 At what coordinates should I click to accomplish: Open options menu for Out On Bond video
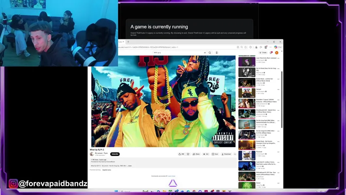click(278, 69)
